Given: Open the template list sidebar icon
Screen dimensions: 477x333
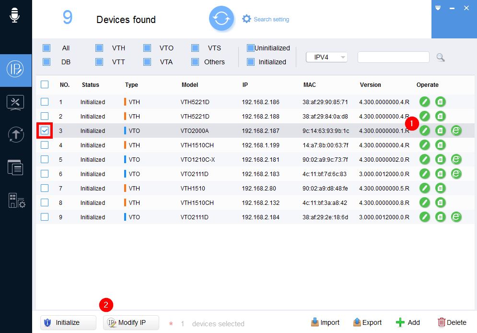Looking at the screenshot, I should click(x=15, y=167).
